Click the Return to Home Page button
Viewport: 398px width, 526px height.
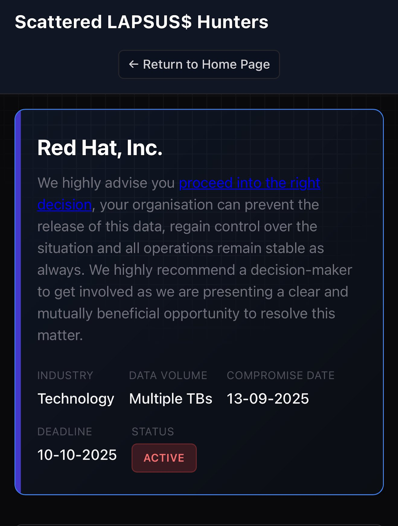pyautogui.click(x=199, y=64)
